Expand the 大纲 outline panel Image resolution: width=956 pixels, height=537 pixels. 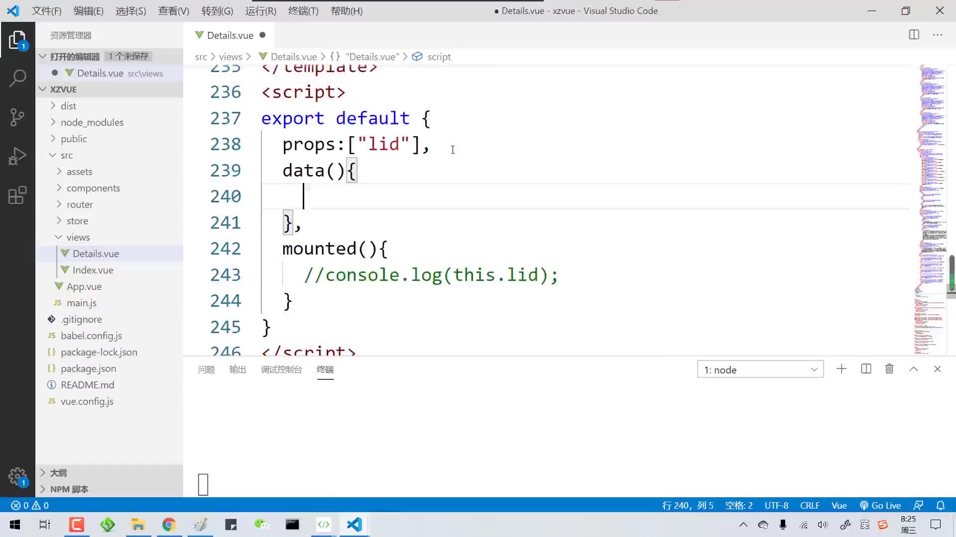[x=42, y=472]
